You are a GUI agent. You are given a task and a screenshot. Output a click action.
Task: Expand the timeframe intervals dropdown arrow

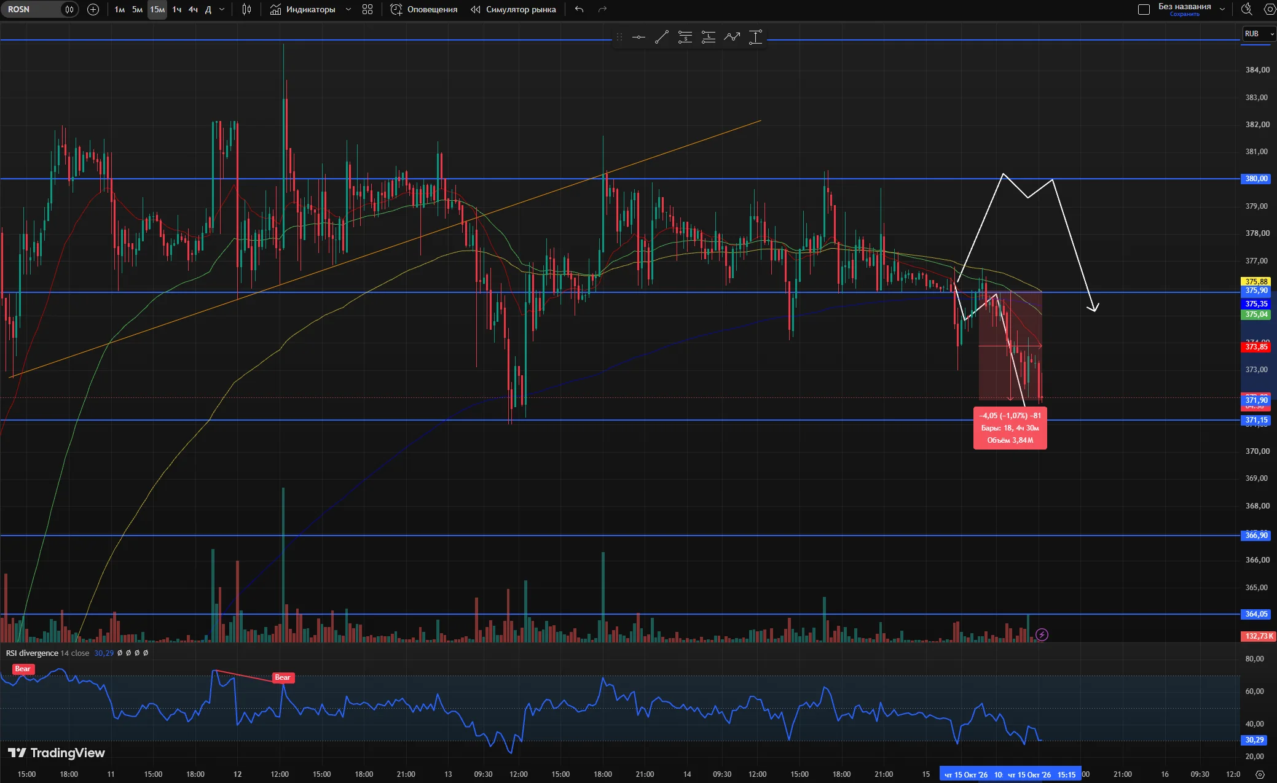point(222,9)
